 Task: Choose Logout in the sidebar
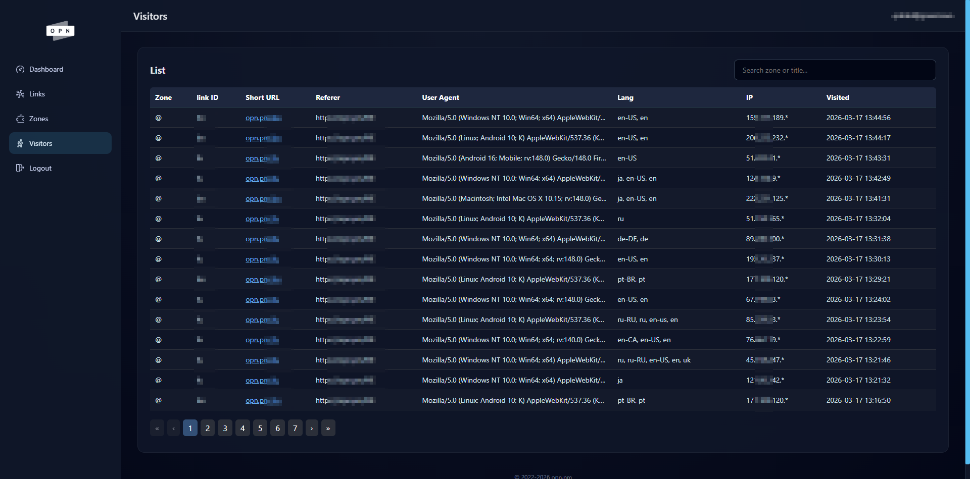(60, 168)
